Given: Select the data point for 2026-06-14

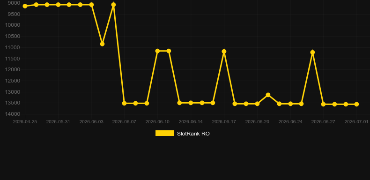Looking at the screenshot, I should tap(191, 103).
